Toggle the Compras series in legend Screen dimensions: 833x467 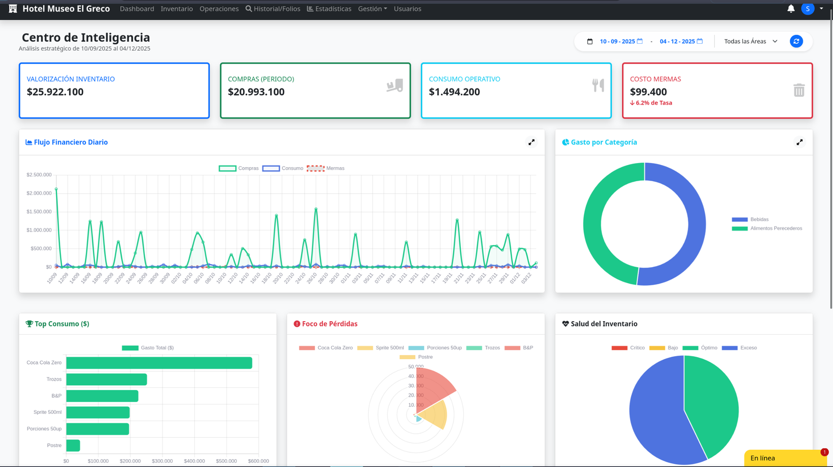coord(228,168)
